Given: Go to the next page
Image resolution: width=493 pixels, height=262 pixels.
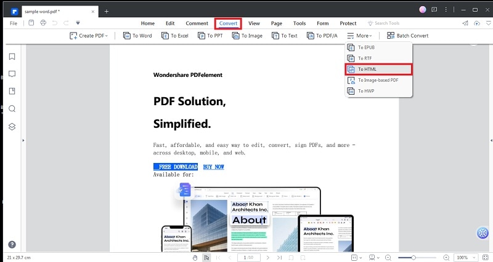Looking at the screenshot, I should coord(267,258).
